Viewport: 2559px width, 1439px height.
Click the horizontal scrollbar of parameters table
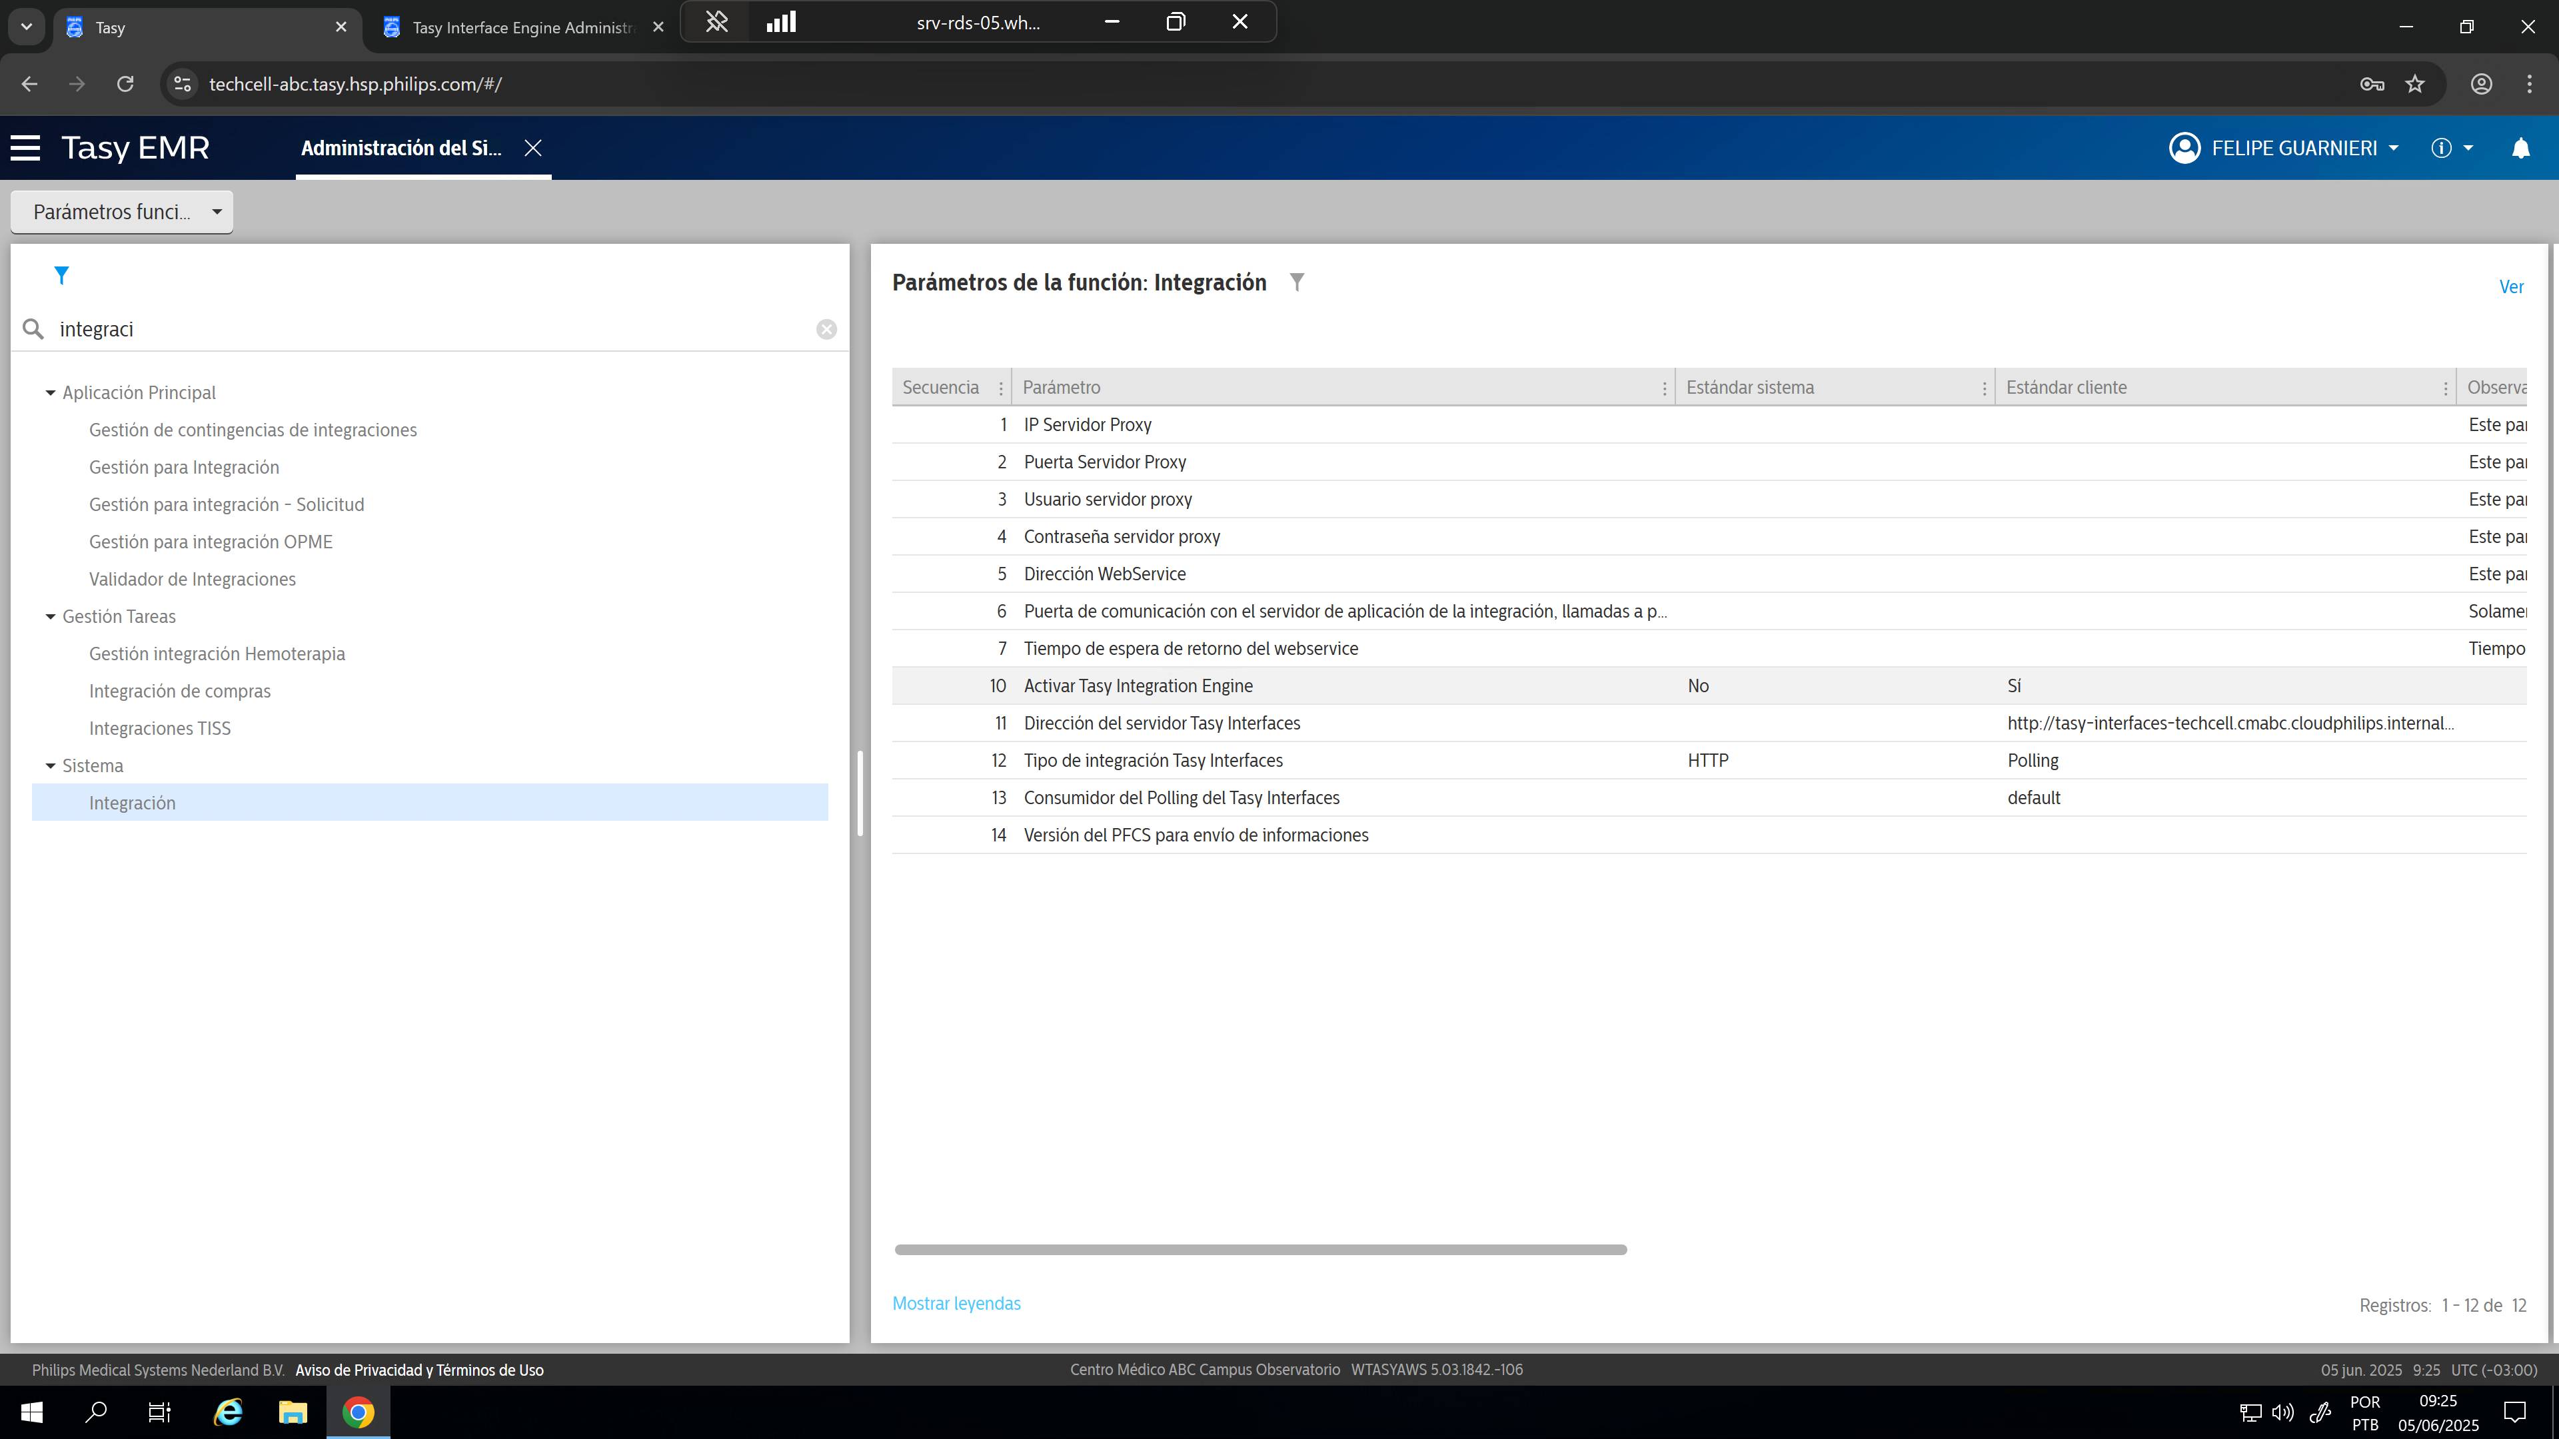[1261, 1249]
